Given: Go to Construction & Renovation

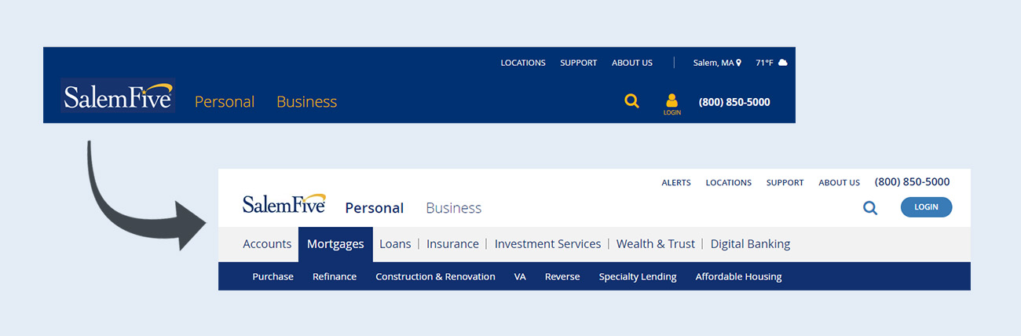Looking at the screenshot, I should (x=435, y=276).
